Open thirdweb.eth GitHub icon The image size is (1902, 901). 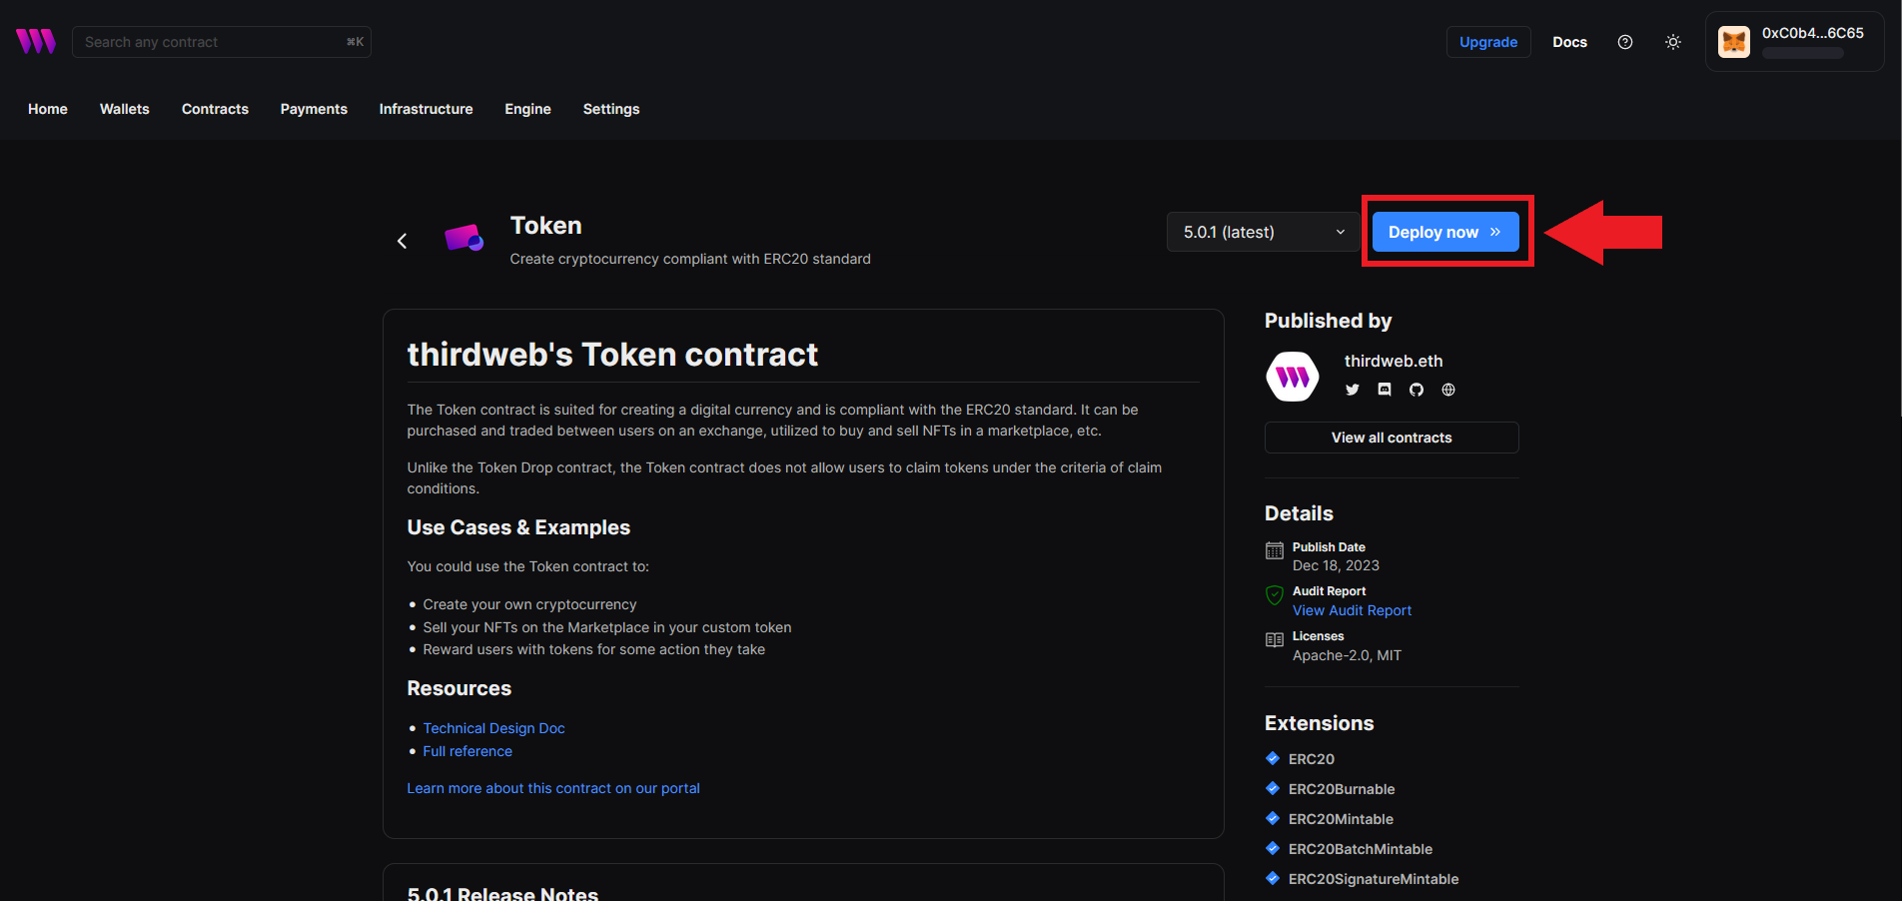click(x=1417, y=390)
